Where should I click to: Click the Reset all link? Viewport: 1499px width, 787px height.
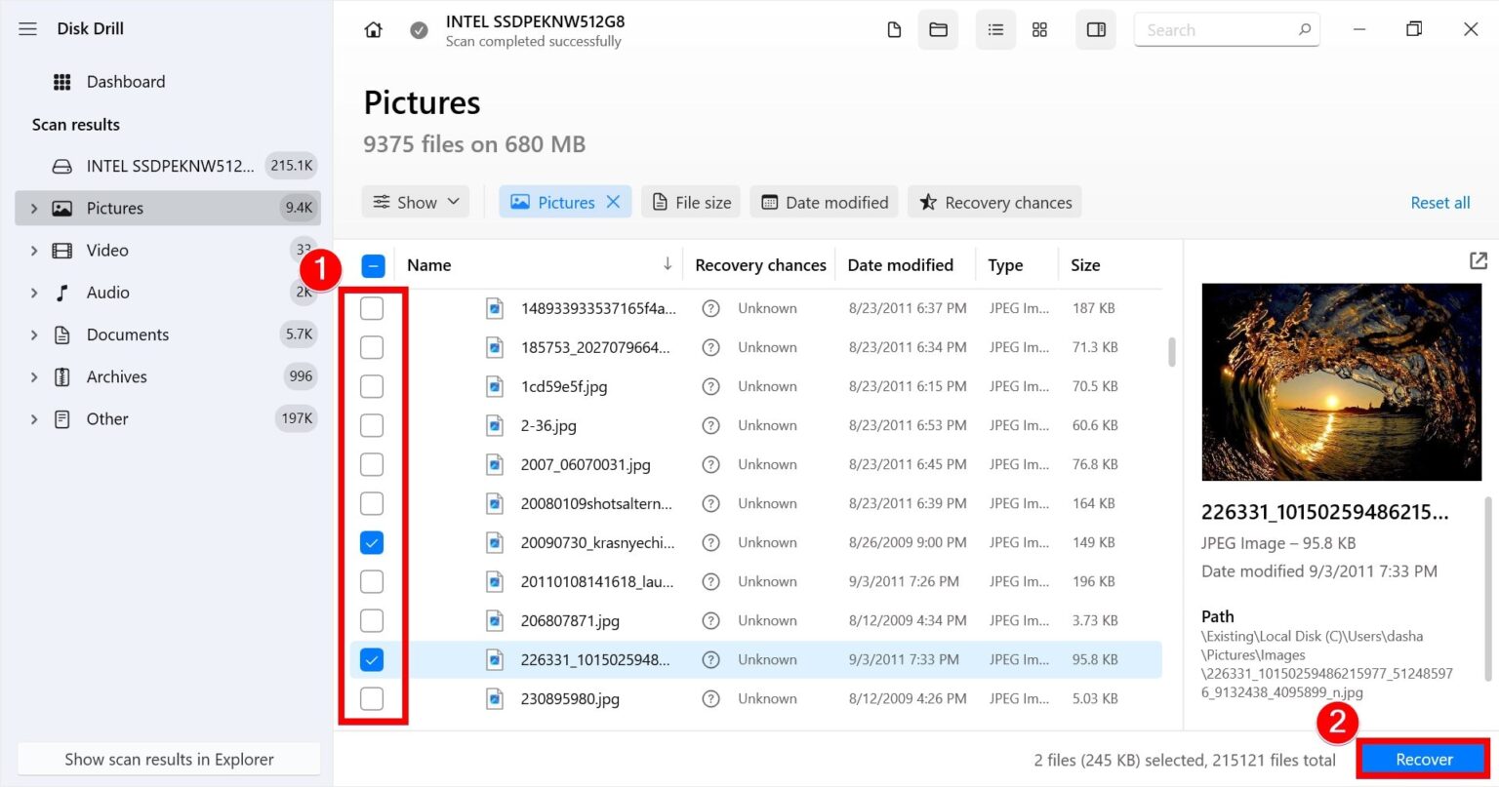pos(1440,202)
